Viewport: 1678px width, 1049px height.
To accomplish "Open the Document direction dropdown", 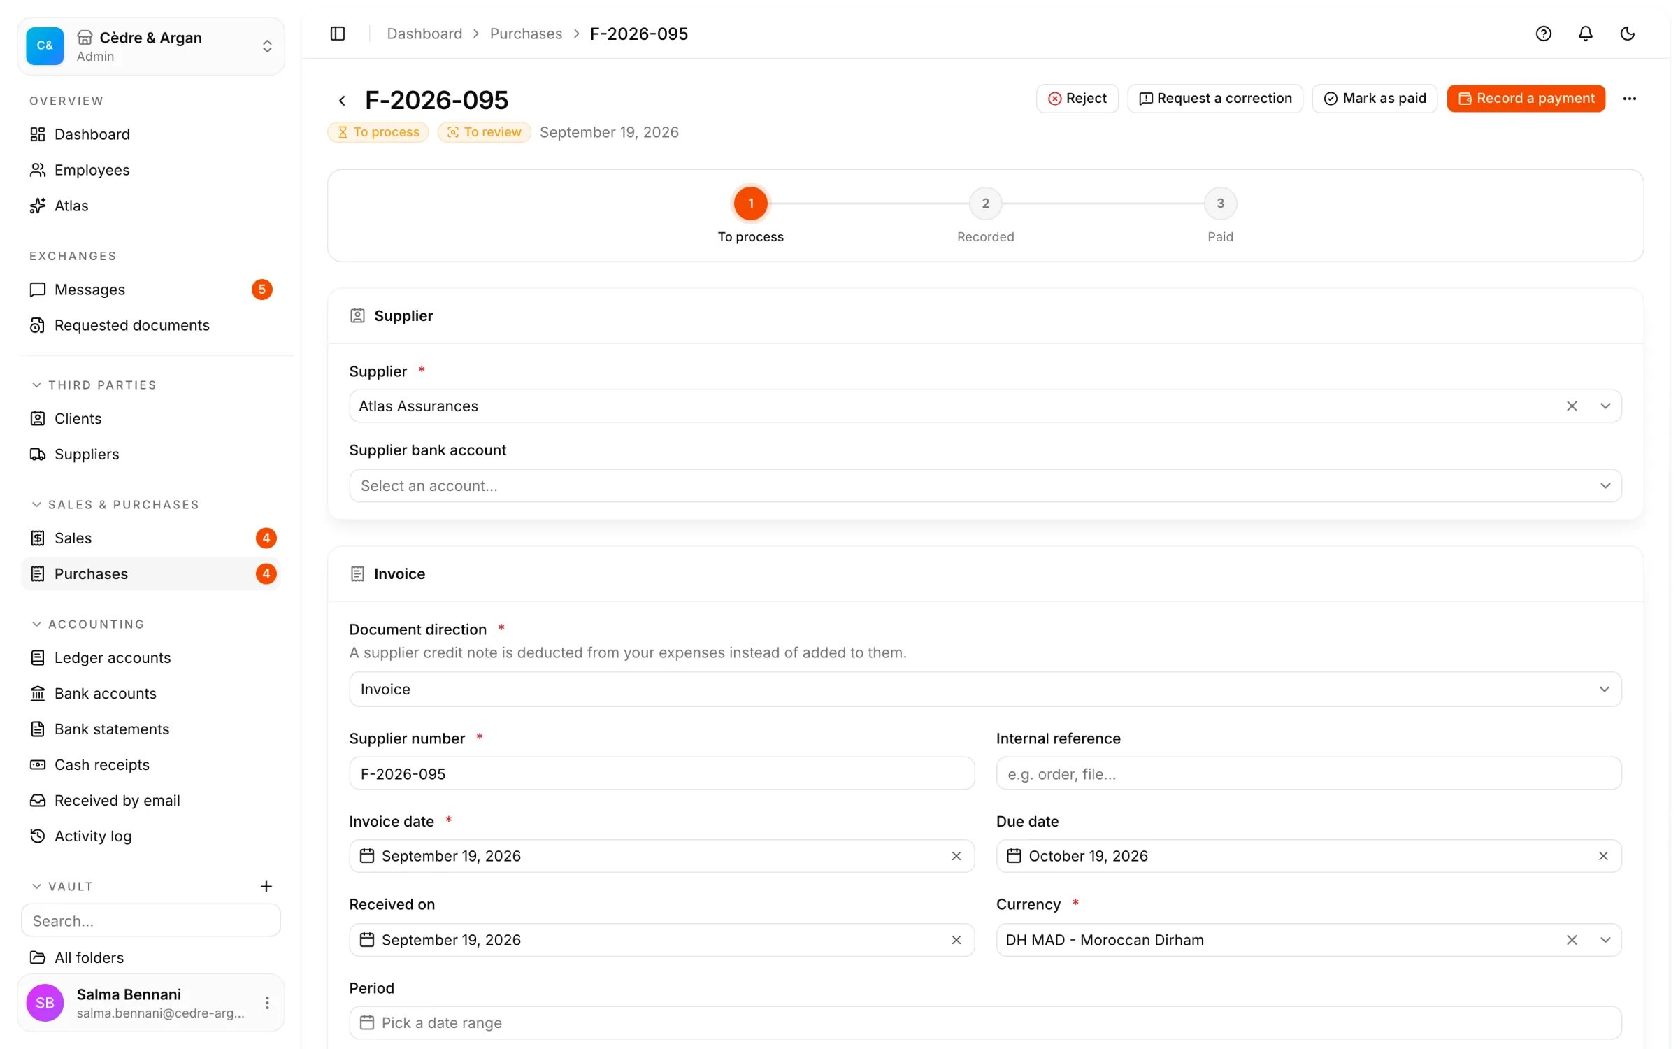I will (x=985, y=690).
